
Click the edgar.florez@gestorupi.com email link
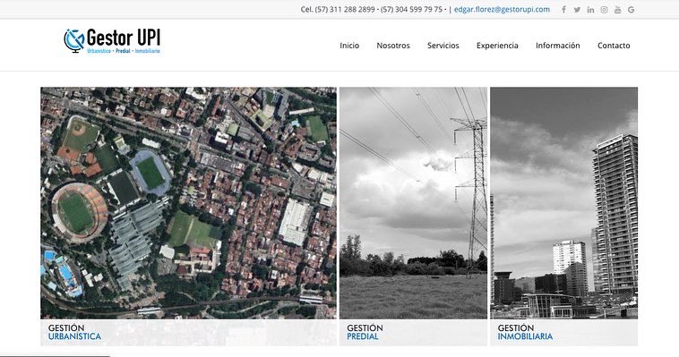coord(502,10)
